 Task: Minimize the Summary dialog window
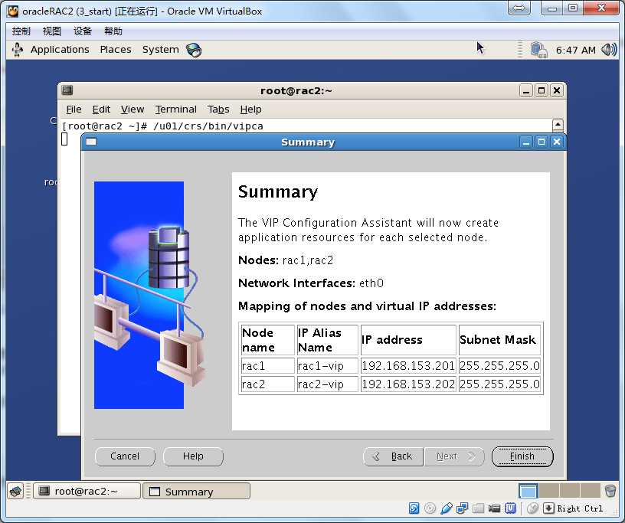[526, 142]
